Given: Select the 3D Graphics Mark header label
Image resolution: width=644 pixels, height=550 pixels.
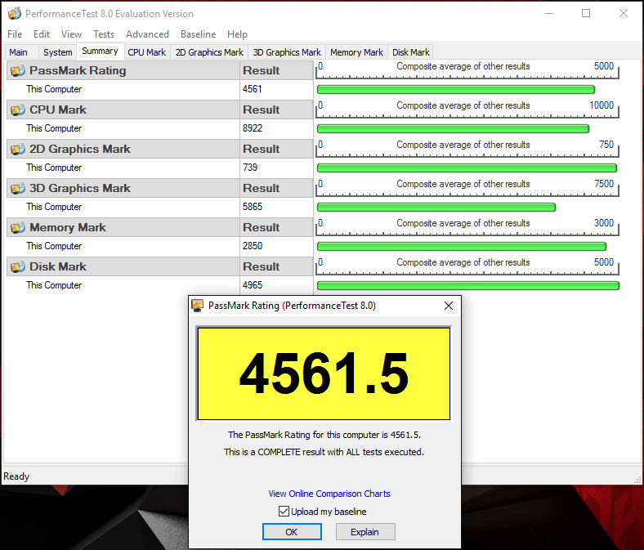Looking at the screenshot, I should (x=79, y=188).
